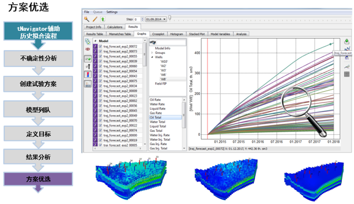Select well 'W10' in the tree
The width and height of the screenshot is (354, 204).
164,62
